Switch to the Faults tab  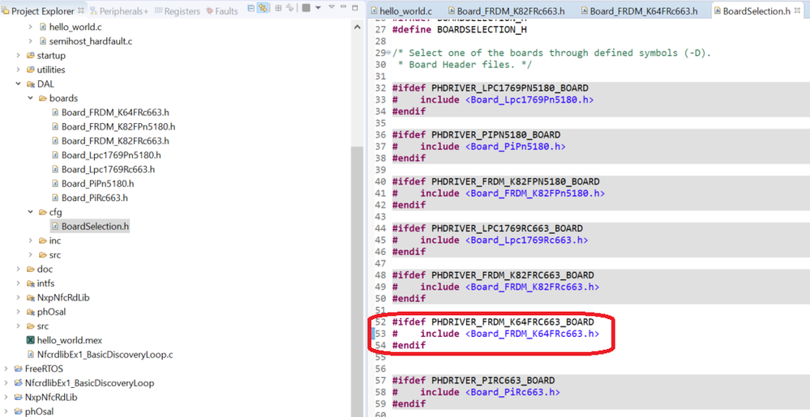point(222,11)
